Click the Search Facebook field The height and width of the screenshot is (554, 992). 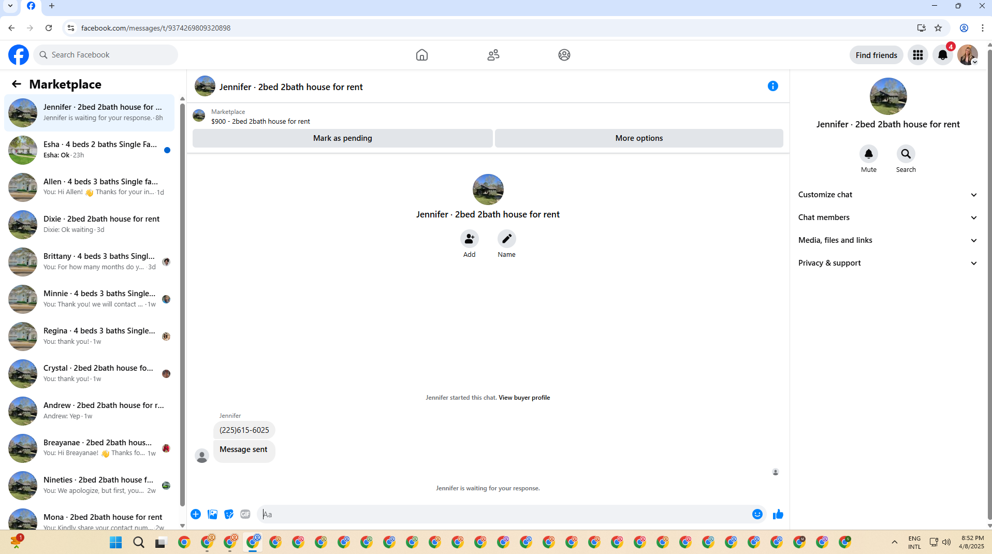[x=106, y=55]
